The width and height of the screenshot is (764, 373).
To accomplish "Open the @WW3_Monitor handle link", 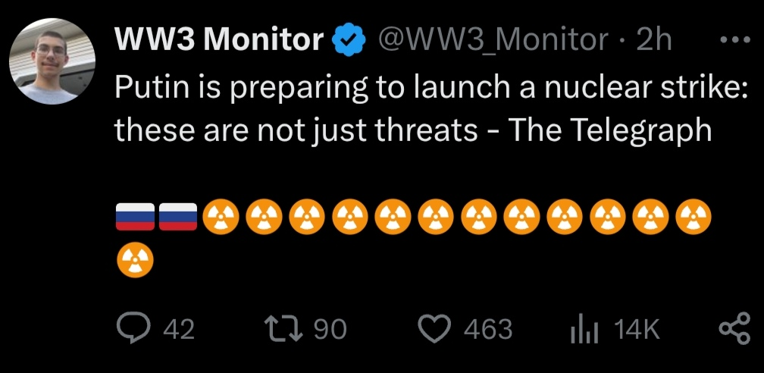I will 494,40.
